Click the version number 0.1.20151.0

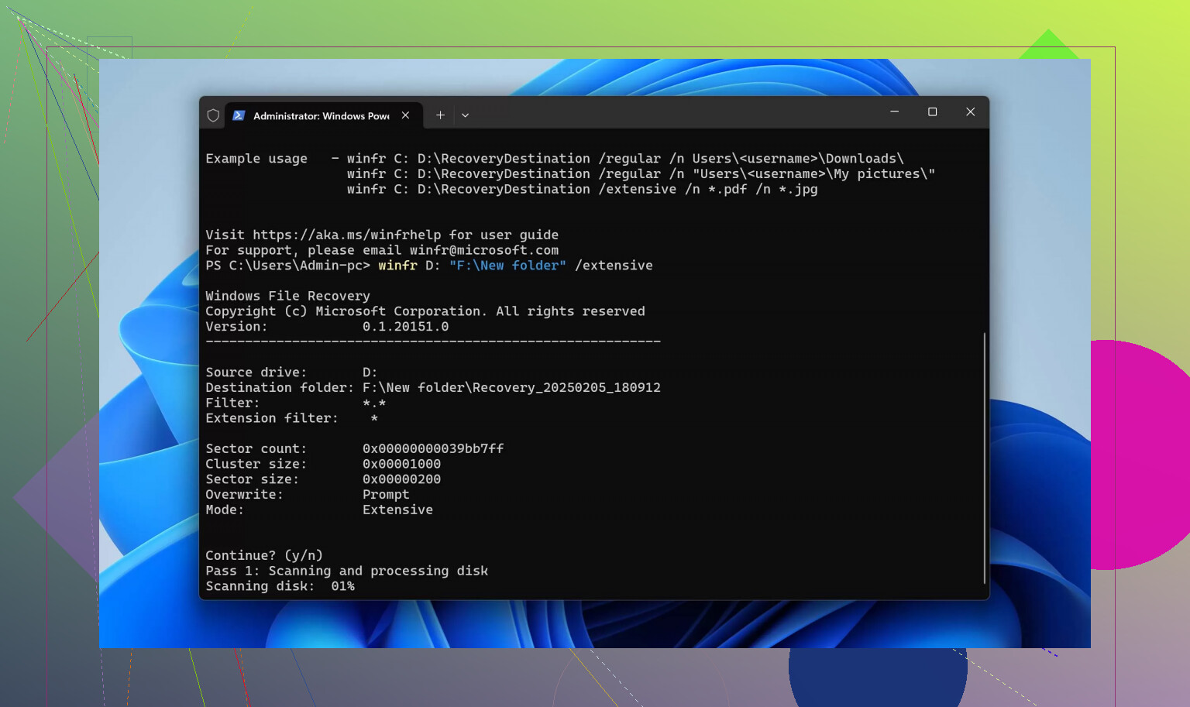[405, 327]
